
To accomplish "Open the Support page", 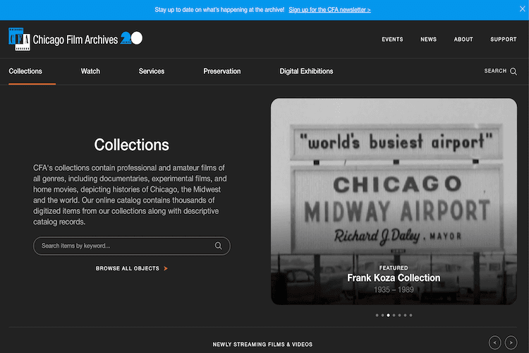I will click(504, 40).
